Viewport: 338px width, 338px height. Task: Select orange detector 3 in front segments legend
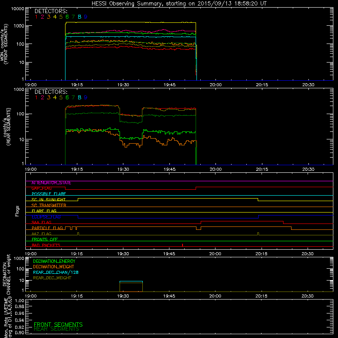coord(49,16)
